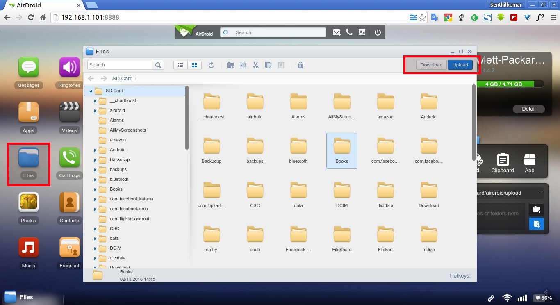Screen dimensions: 560x305
Task: Click the new folder toolbar icon
Action: click(x=230, y=65)
